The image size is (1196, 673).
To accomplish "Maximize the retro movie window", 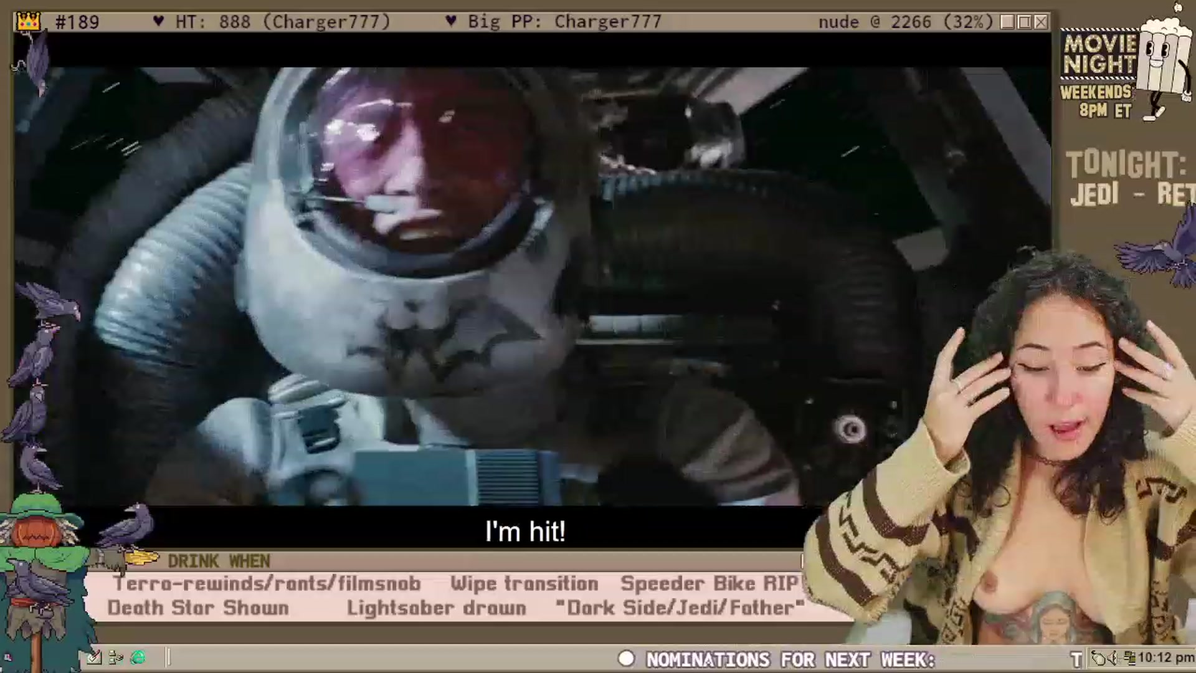I will [1024, 22].
